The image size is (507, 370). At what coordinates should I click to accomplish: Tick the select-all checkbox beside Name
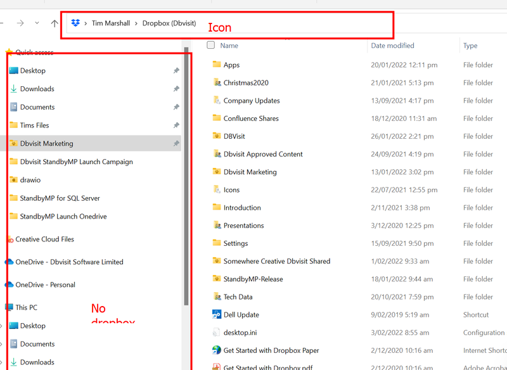pyautogui.click(x=211, y=46)
